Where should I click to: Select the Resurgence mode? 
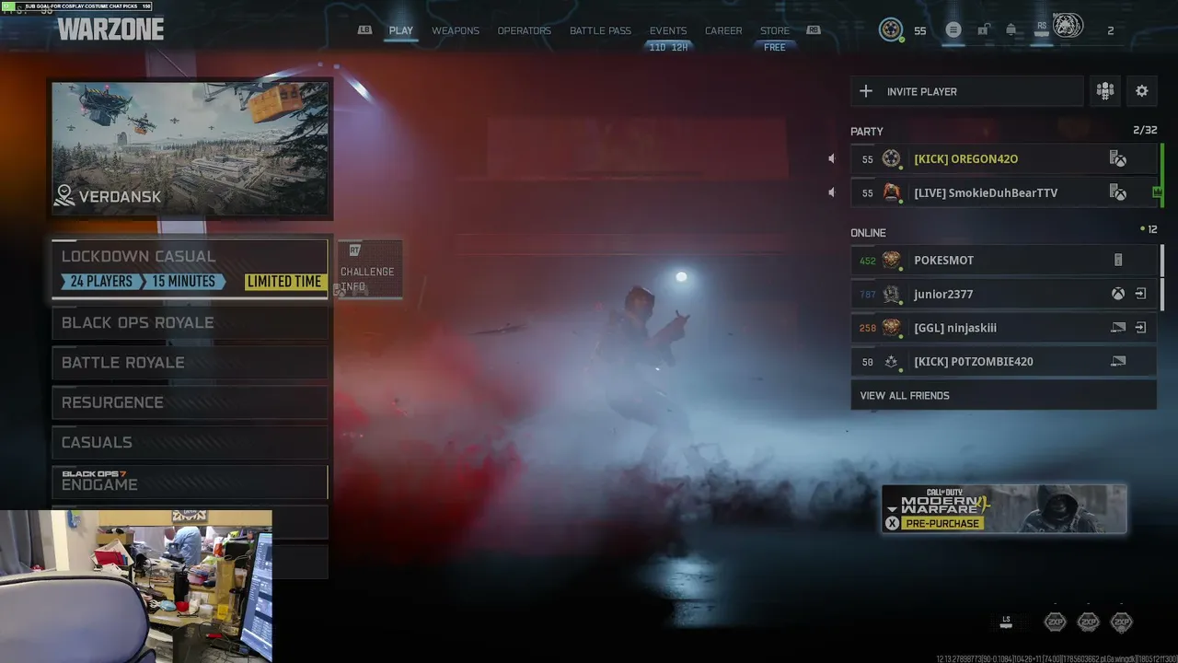pos(190,402)
